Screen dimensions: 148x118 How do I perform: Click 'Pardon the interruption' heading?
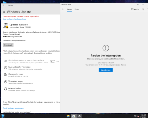pos(106,56)
